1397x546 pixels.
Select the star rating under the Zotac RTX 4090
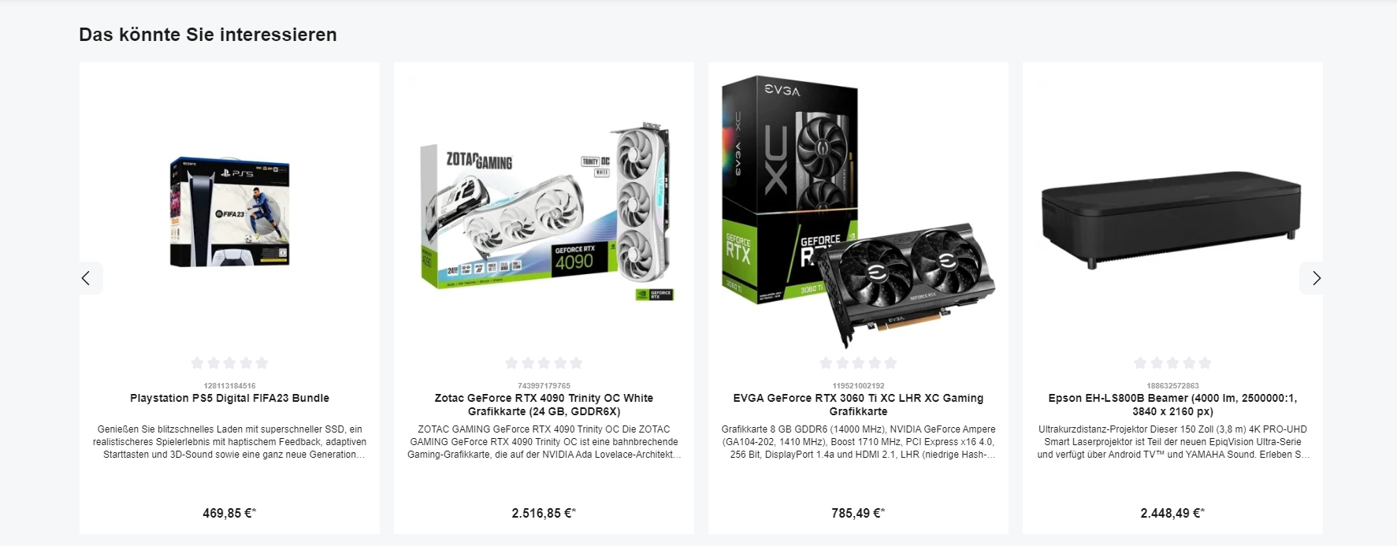coord(544,363)
